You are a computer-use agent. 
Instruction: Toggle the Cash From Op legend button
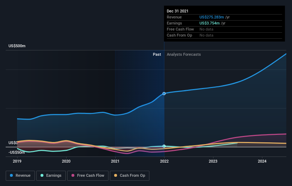(x=129, y=176)
